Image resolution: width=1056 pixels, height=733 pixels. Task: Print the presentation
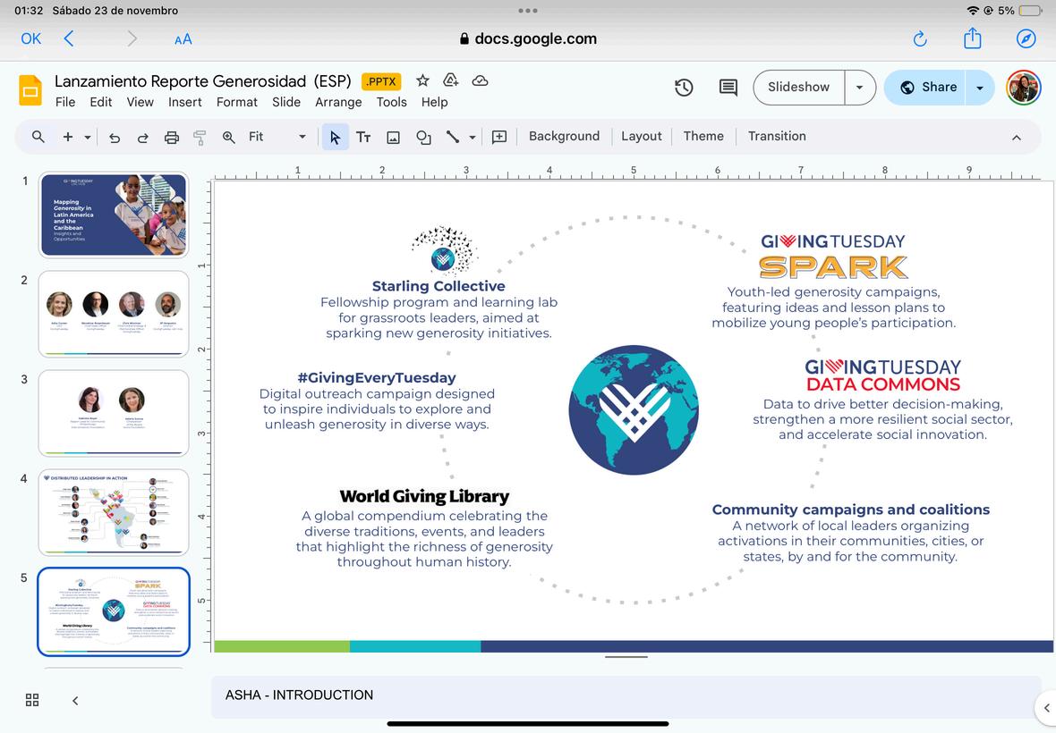[x=172, y=137]
